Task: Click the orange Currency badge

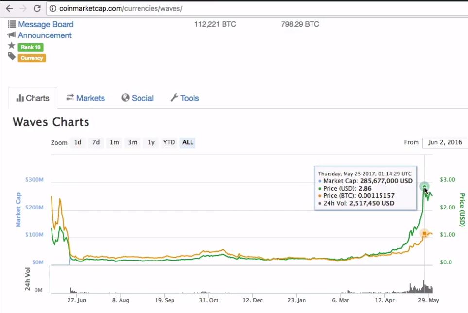Action: (32, 58)
